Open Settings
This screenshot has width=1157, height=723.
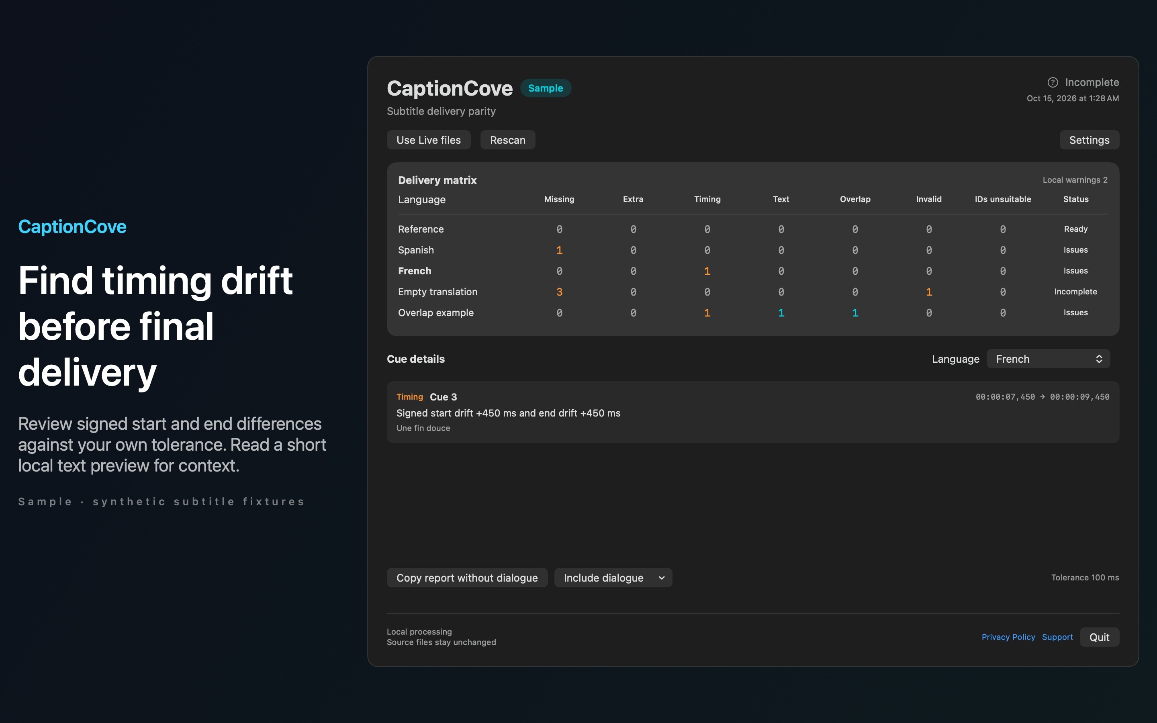tap(1089, 140)
